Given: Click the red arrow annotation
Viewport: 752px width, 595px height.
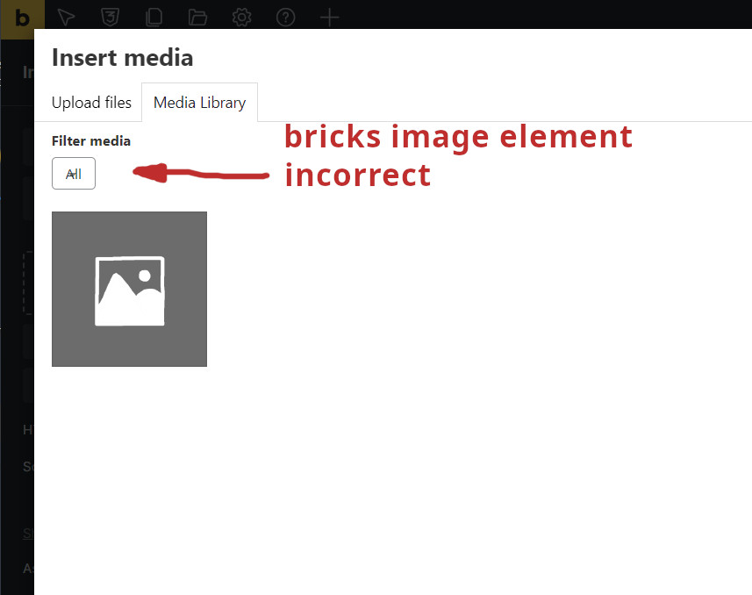Looking at the screenshot, I should [x=200, y=173].
